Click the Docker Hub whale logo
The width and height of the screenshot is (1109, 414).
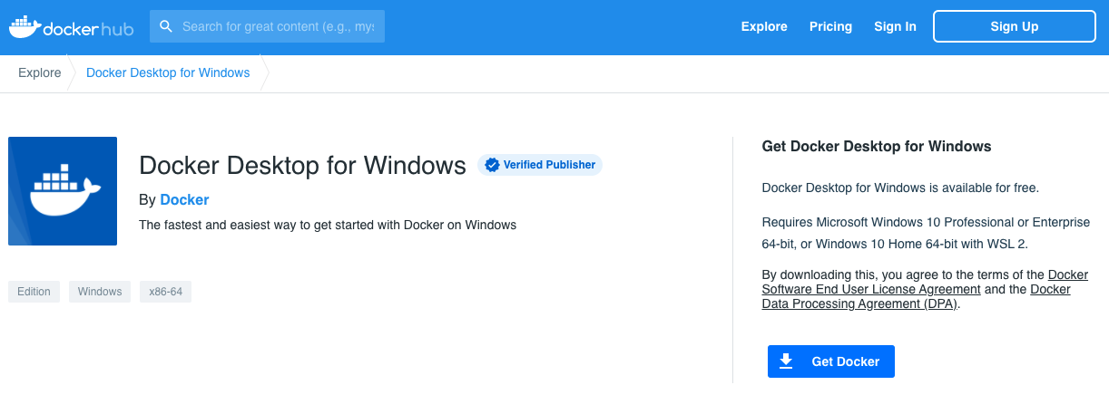click(x=71, y=26)
